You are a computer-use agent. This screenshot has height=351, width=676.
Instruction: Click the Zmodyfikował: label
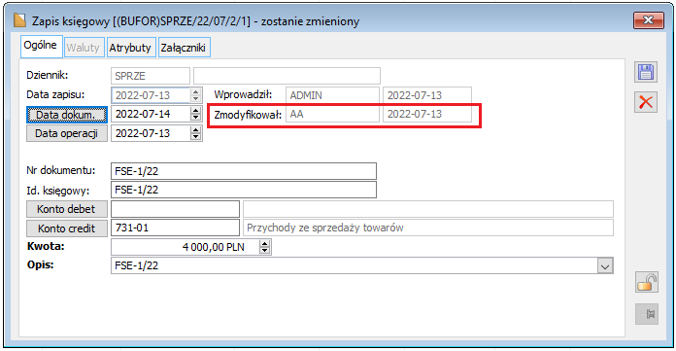coord(248,115)
